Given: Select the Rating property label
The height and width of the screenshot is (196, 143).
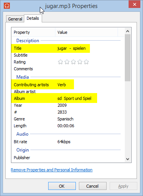Looking at the screenshot, I should [x=20, y=62].
